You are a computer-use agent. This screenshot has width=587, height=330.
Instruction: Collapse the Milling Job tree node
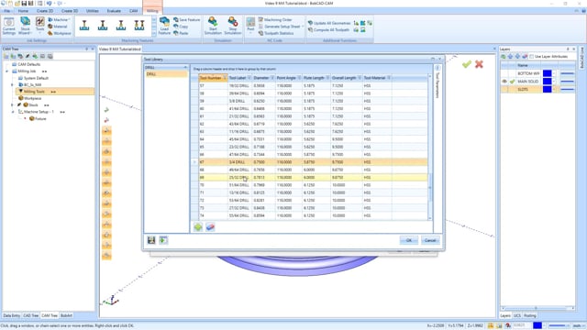tap(6, 71)
